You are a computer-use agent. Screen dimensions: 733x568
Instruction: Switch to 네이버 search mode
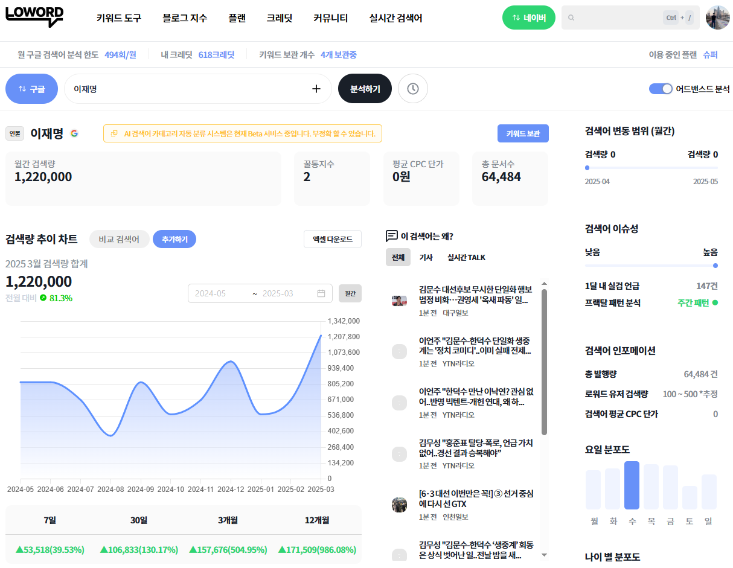pyautogui.click(x=529, y=18)
